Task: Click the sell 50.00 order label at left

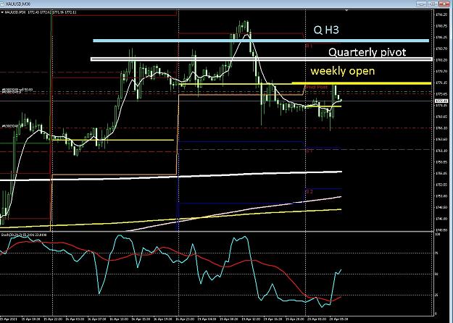Action: tap(17, 90)
